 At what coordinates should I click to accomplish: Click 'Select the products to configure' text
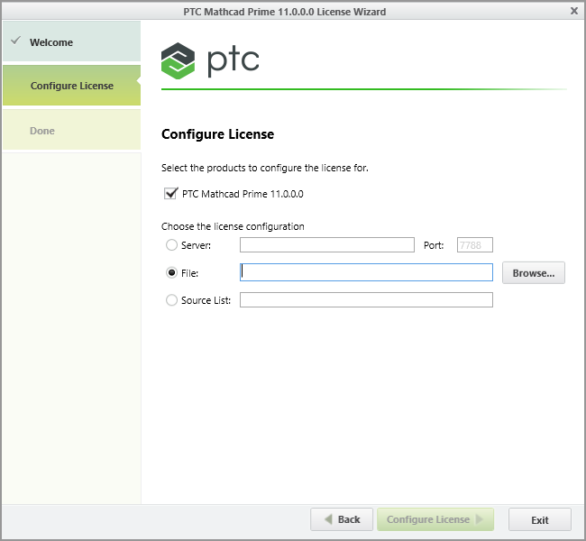click(265, 168)
